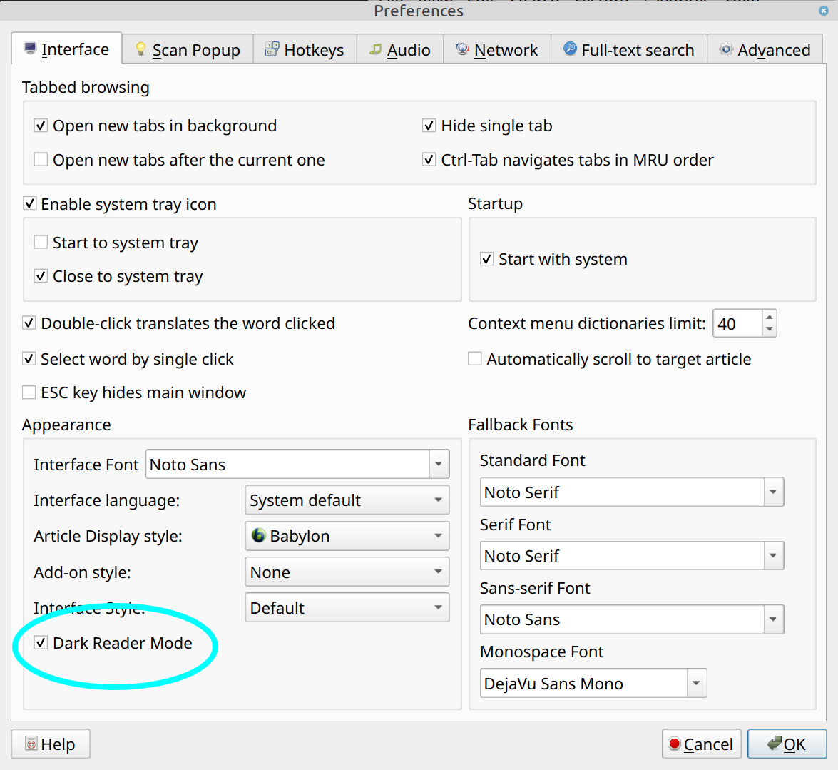Click the Babylon style globe icon

coord(258,535)
